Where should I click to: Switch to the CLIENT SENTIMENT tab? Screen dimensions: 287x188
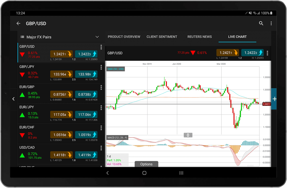coord(162,37)
